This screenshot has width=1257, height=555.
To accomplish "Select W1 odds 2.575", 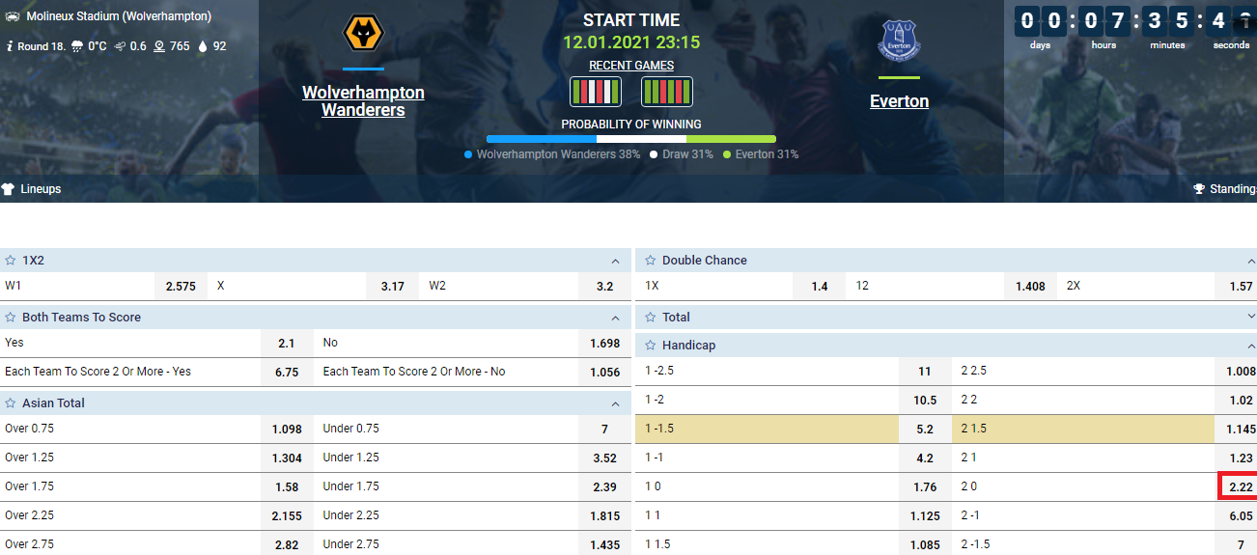I will point(181,287).
